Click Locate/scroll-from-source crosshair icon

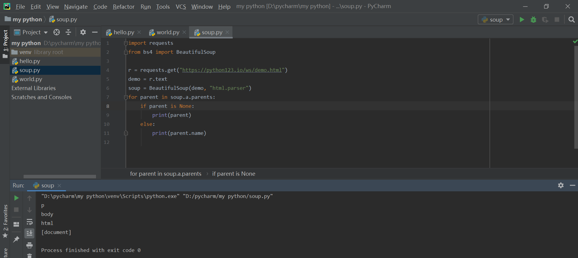pyautogui.click(x=57, y=32)
